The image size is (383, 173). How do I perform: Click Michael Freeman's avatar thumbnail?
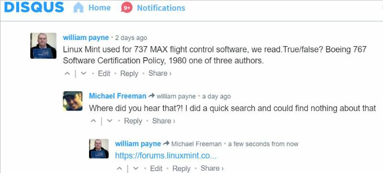click(73, 101)
